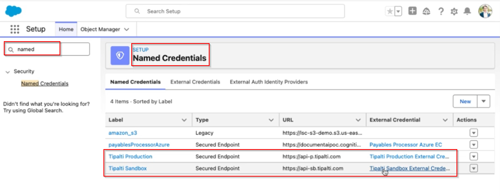
Task: Open the notifications bell
Action: 467,11
